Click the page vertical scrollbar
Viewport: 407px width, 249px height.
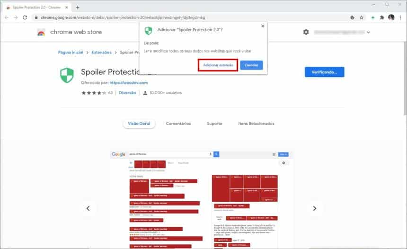(x=405, y=78)
